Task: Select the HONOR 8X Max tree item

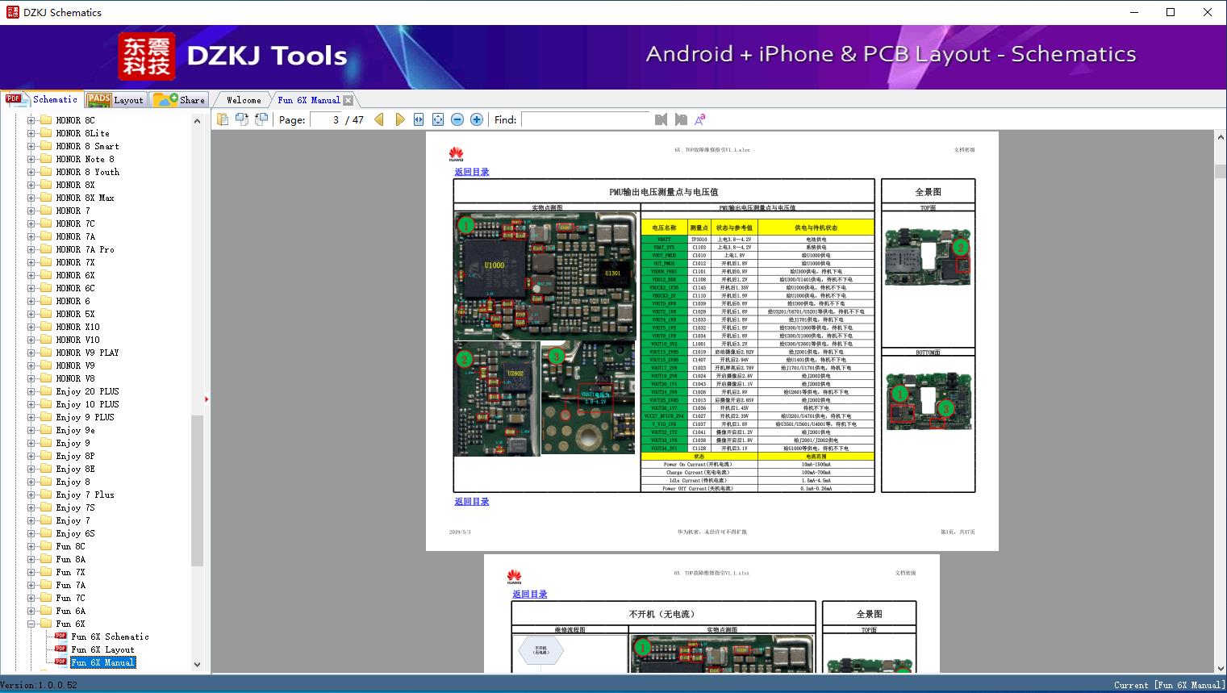Action: pos(85,198)
